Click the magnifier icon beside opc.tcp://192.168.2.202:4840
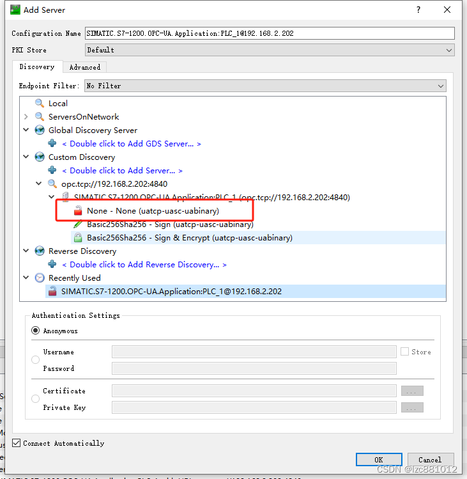 pyautogui.click(x=52, y=184)
